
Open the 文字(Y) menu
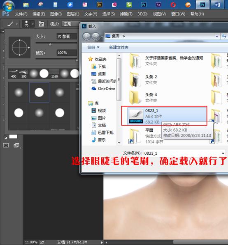point(91,14)
